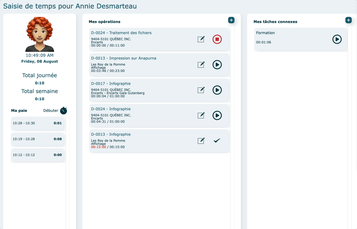Viewport: 357px width, 229px height.
Task: Click Annie Desmarteau's avatar picture
Action: [x=40, y=34]
